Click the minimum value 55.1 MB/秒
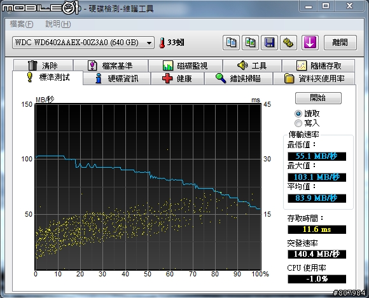Viewport: 369px width, 298px height. 317,156
